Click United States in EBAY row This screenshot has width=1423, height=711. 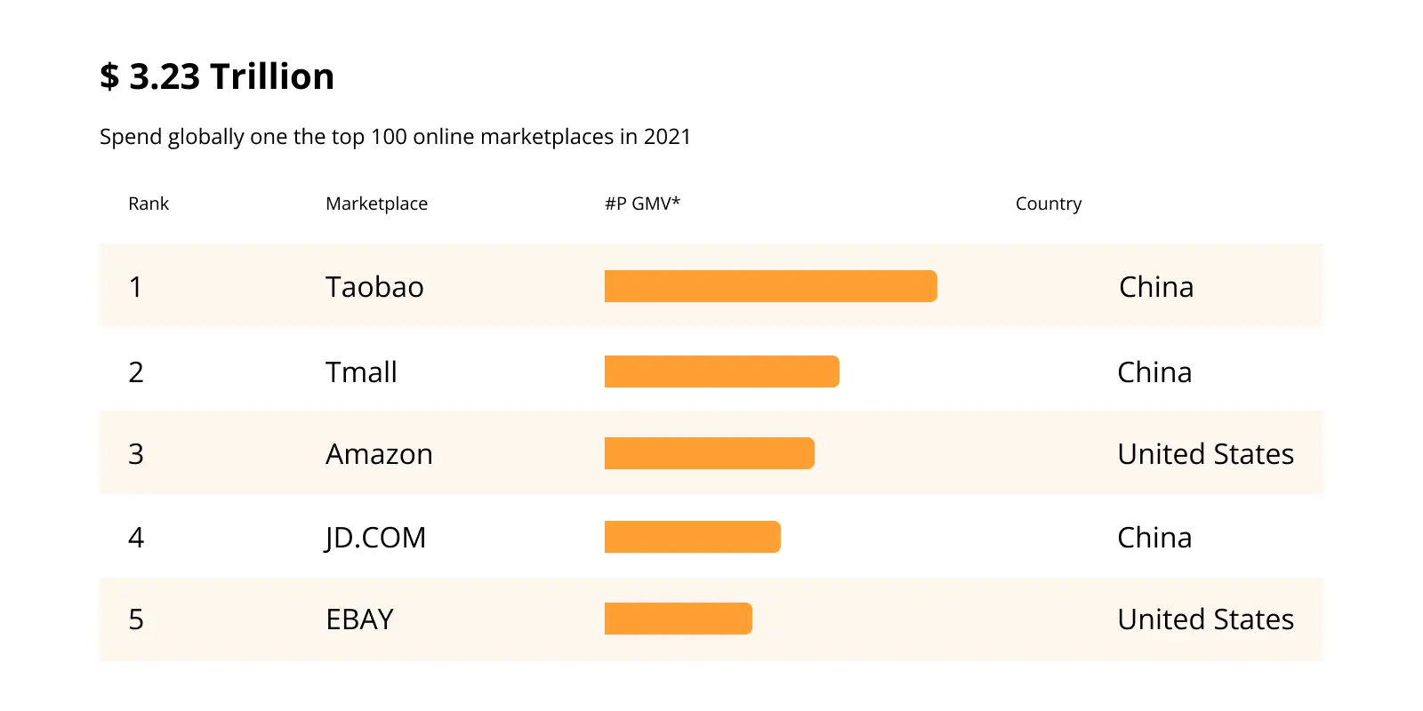coord(1206,619)
